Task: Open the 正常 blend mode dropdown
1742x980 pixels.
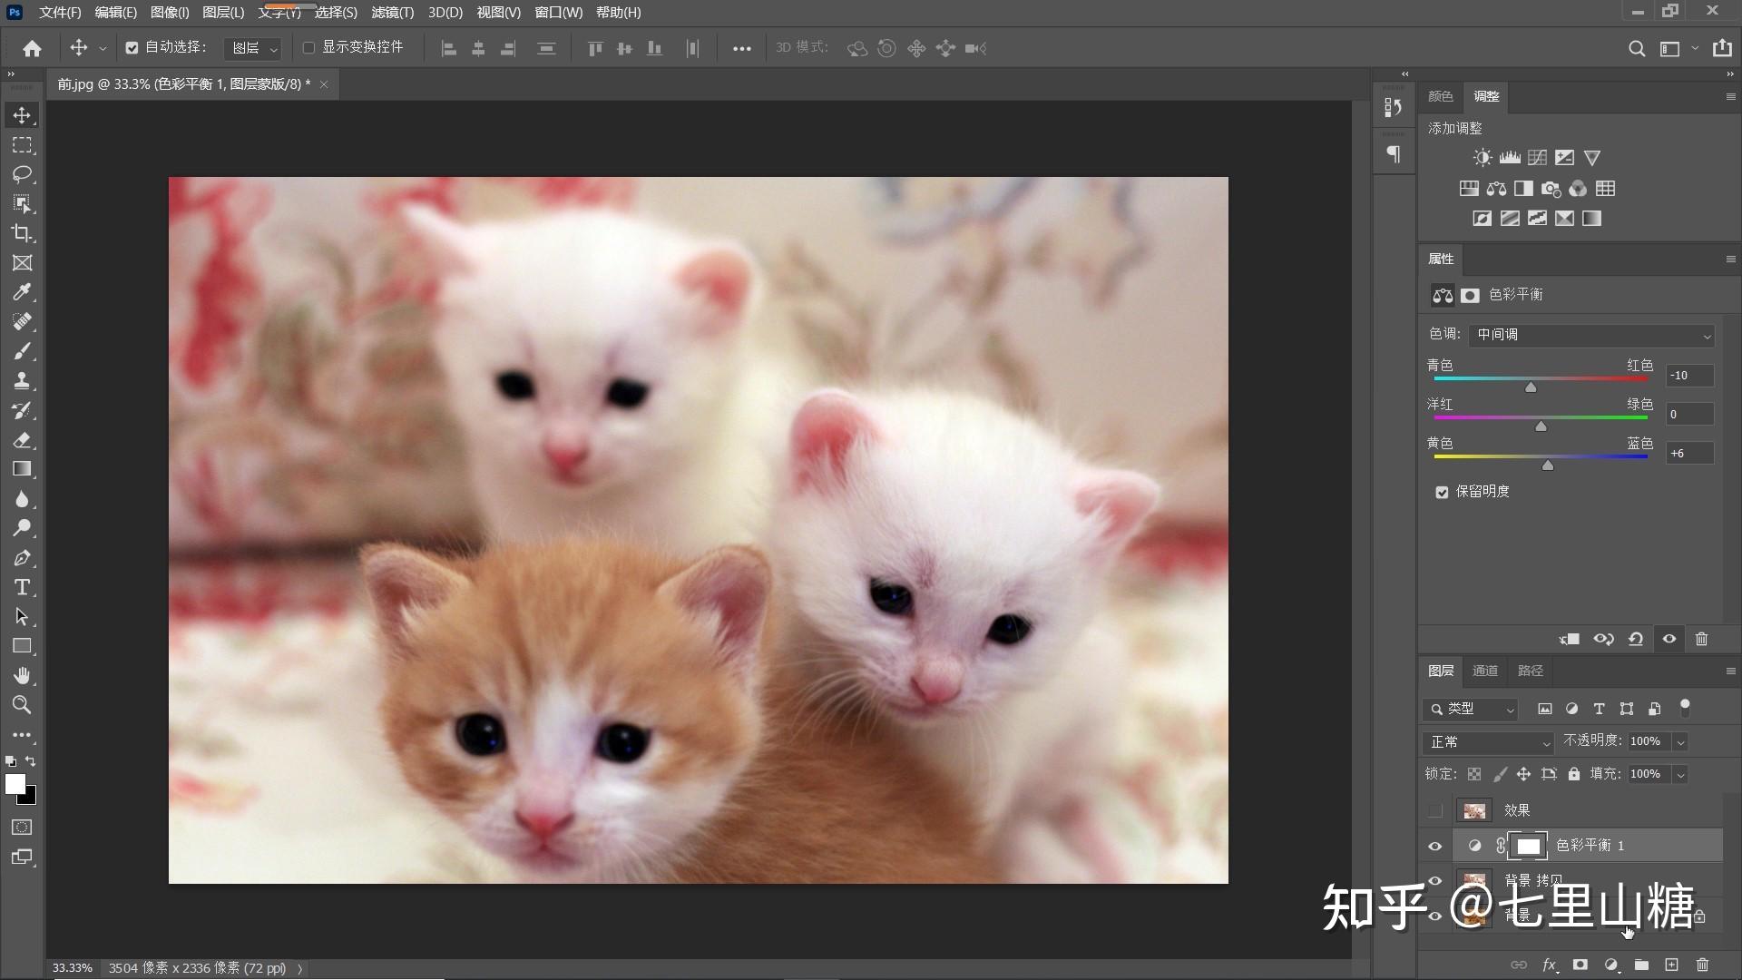Action: (x=1489, y=742)
